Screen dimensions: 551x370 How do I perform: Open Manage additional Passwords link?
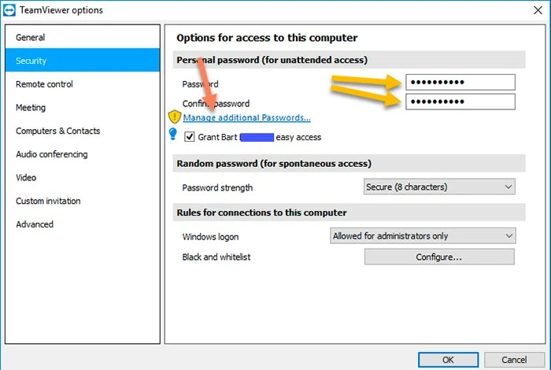point(246,118)
